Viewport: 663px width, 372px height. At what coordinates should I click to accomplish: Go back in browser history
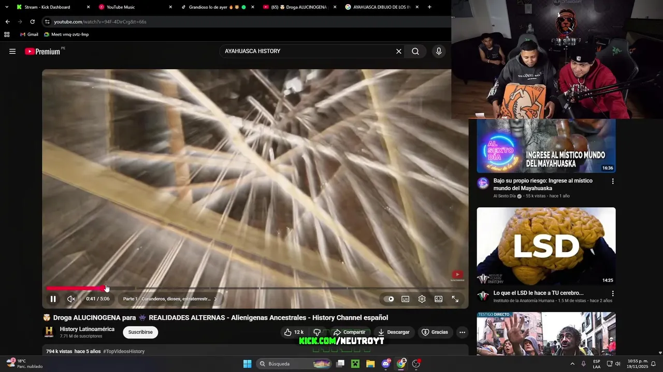tap(7, 22)
